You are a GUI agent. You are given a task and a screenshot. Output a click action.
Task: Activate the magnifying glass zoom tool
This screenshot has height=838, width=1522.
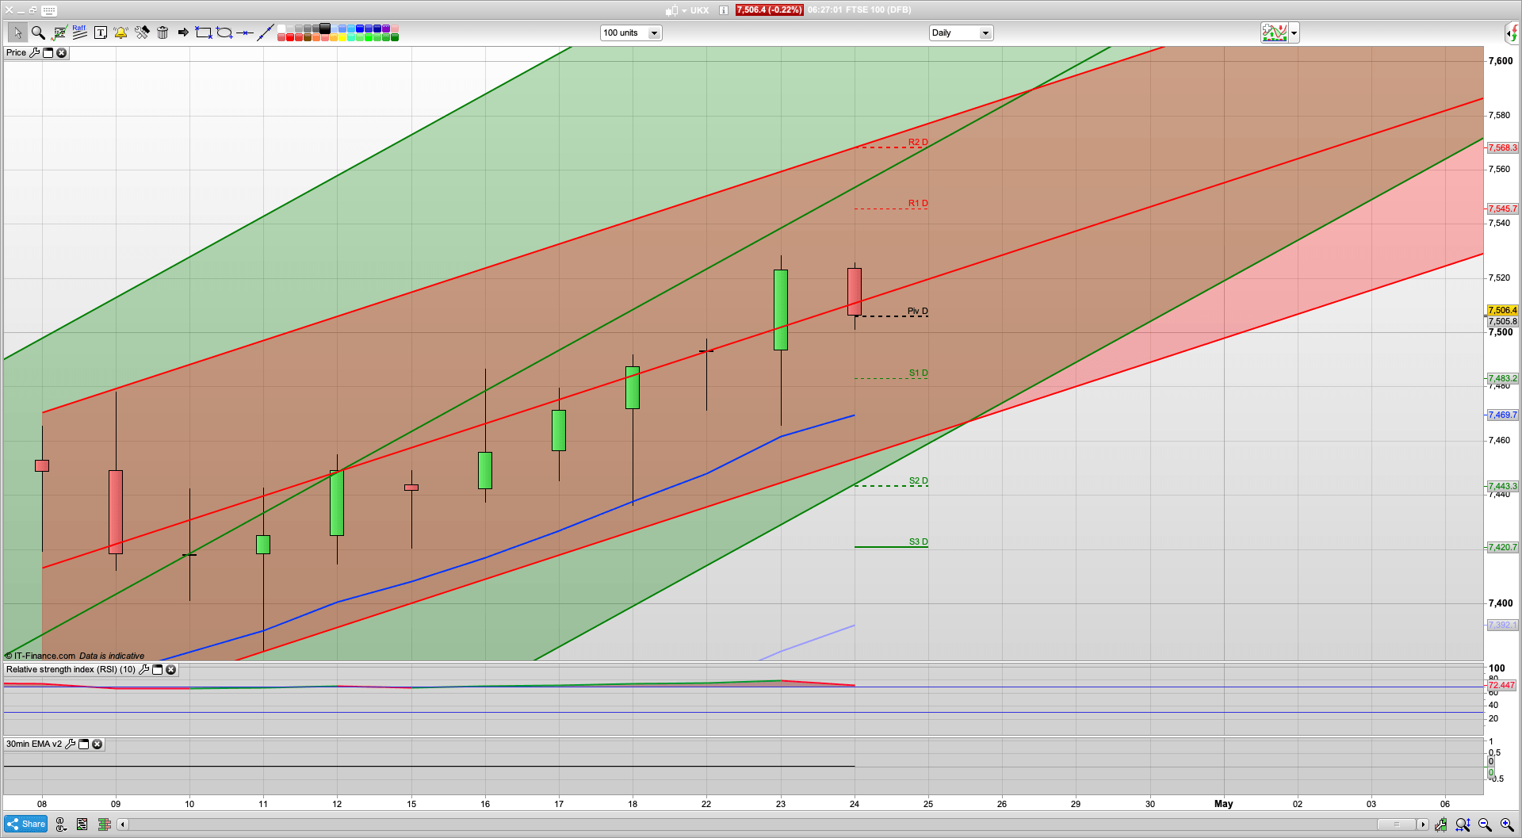38,33
